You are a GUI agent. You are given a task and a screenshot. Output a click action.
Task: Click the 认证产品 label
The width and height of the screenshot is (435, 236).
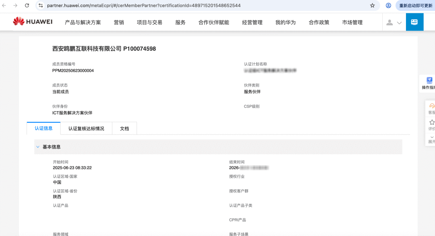coord(60,205)
